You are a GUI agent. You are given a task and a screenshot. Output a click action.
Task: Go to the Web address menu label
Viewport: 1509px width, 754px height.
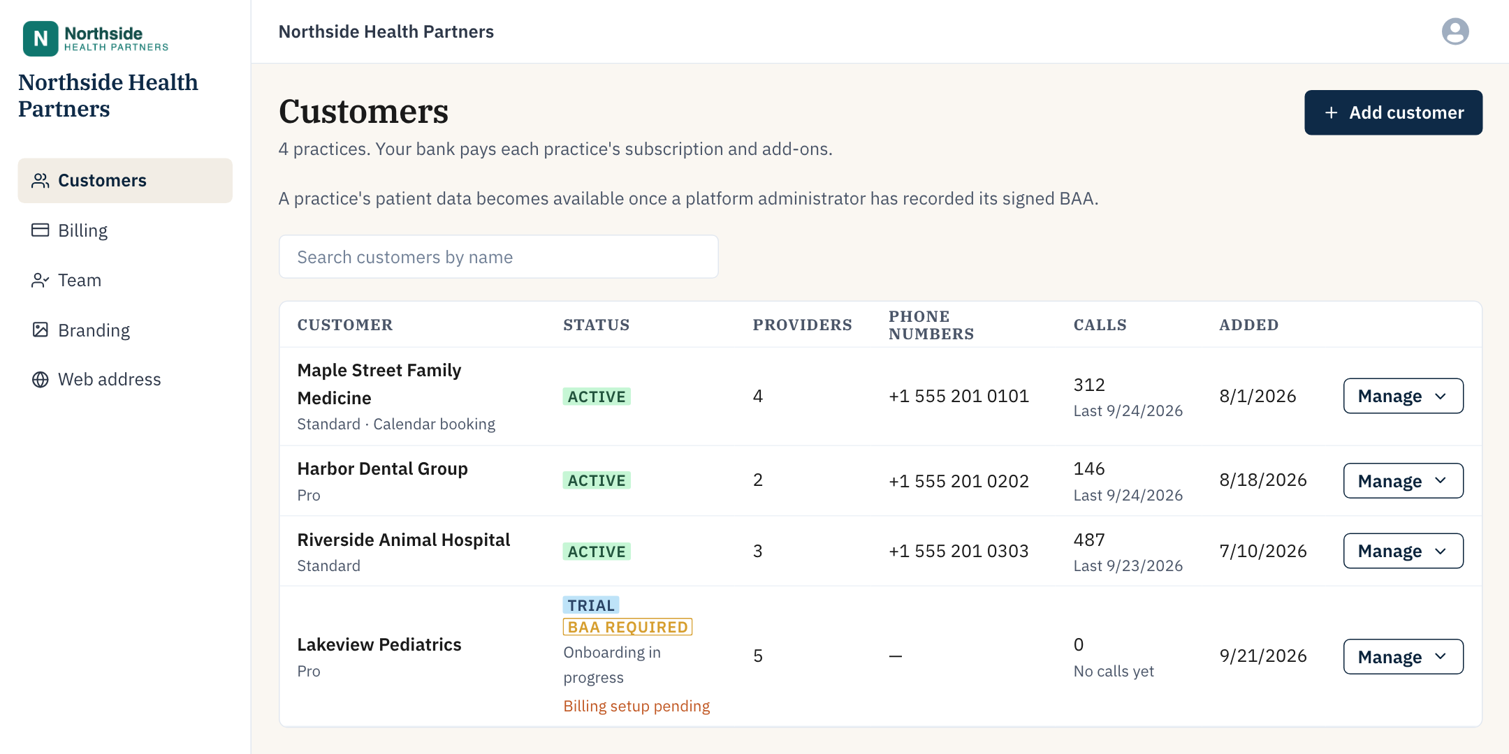click(109, 380)
